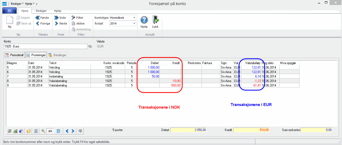Click the yellow folder icon below the table
Image resolution: width=342 pixels, height=145 pixels.
(x=29, y=131)
